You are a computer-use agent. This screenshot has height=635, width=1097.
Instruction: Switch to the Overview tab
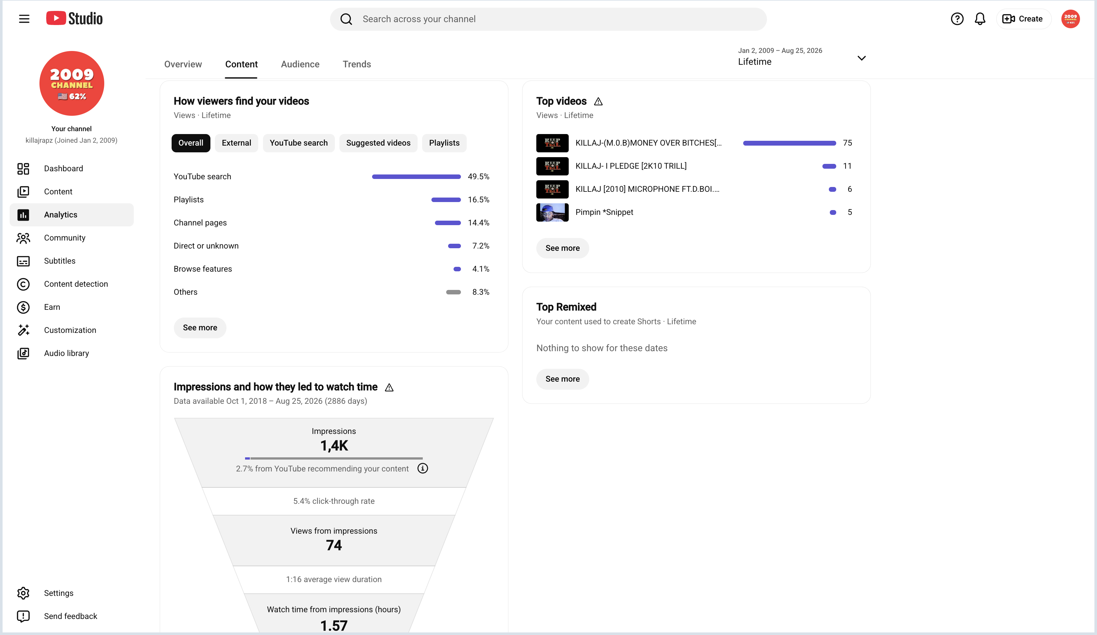tap(183, 64)
